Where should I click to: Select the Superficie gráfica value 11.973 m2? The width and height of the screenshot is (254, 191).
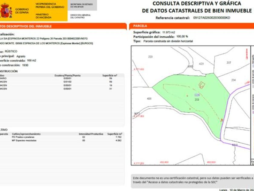[169, 32]
